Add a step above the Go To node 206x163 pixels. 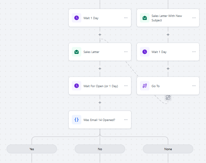[x=168, y=69]
